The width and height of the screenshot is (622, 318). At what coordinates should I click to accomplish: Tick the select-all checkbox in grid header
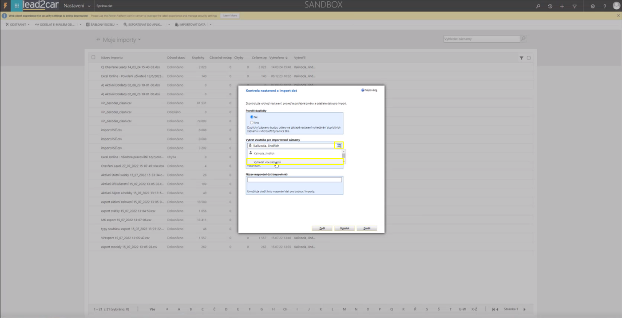pyautogui.click(x=93, y=58)
